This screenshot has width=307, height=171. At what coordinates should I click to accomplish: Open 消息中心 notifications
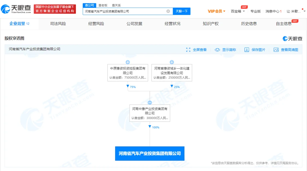(x=273, y=11)
